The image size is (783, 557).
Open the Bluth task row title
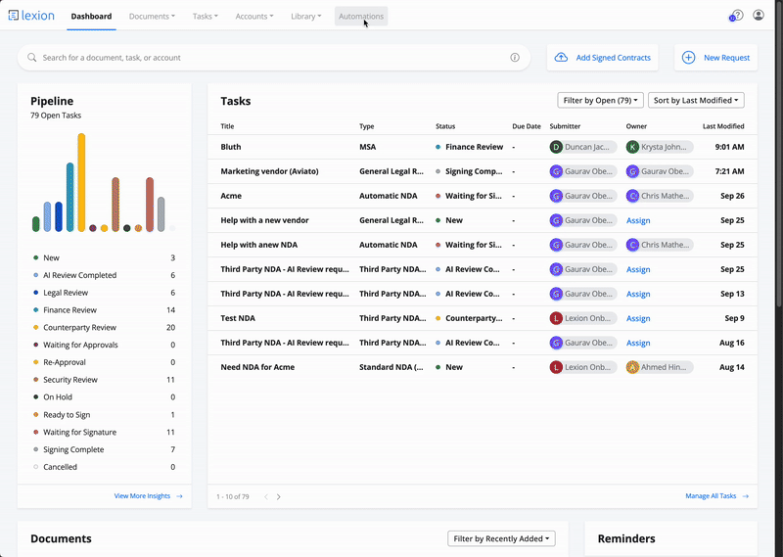coord(231,147)
